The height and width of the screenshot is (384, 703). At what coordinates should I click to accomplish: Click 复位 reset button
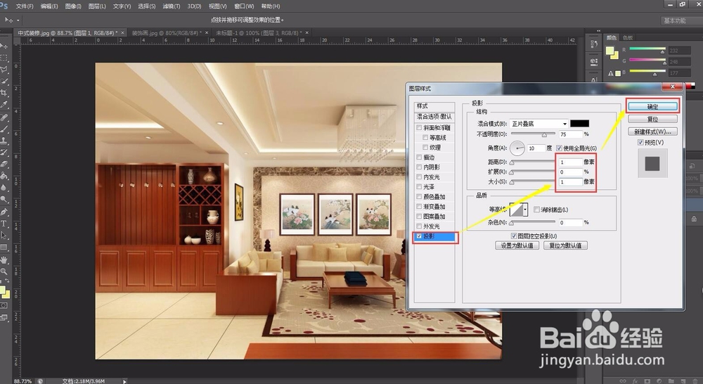pyautogui.click(x=653, y=119)
